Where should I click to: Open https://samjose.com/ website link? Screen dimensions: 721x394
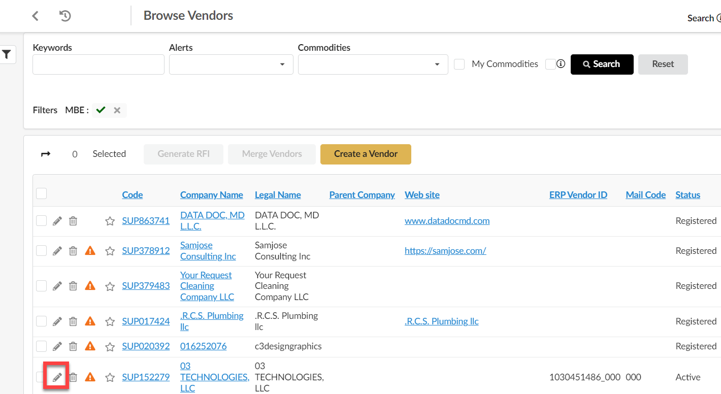pyautogui.click(x=445, y=251)
